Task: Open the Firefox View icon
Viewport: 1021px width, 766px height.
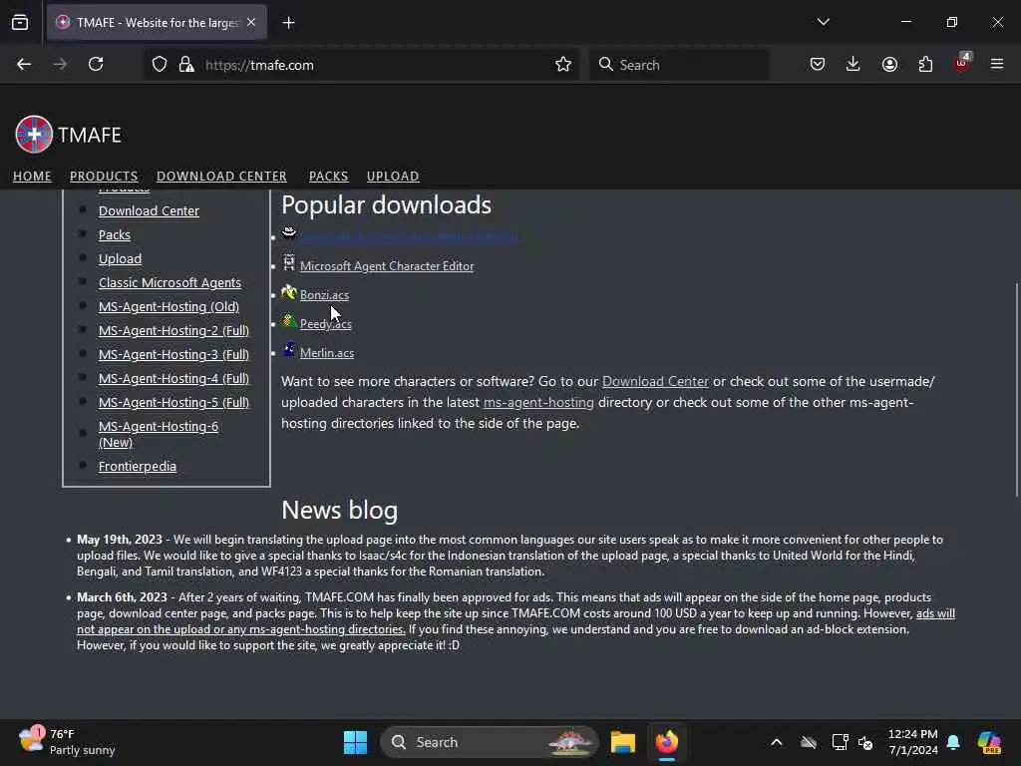Action: (x=20, y=23)
